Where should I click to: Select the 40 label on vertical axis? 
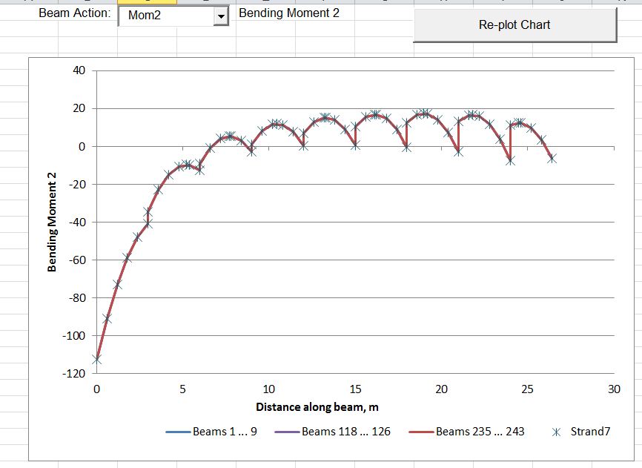(x=79, y=70)
